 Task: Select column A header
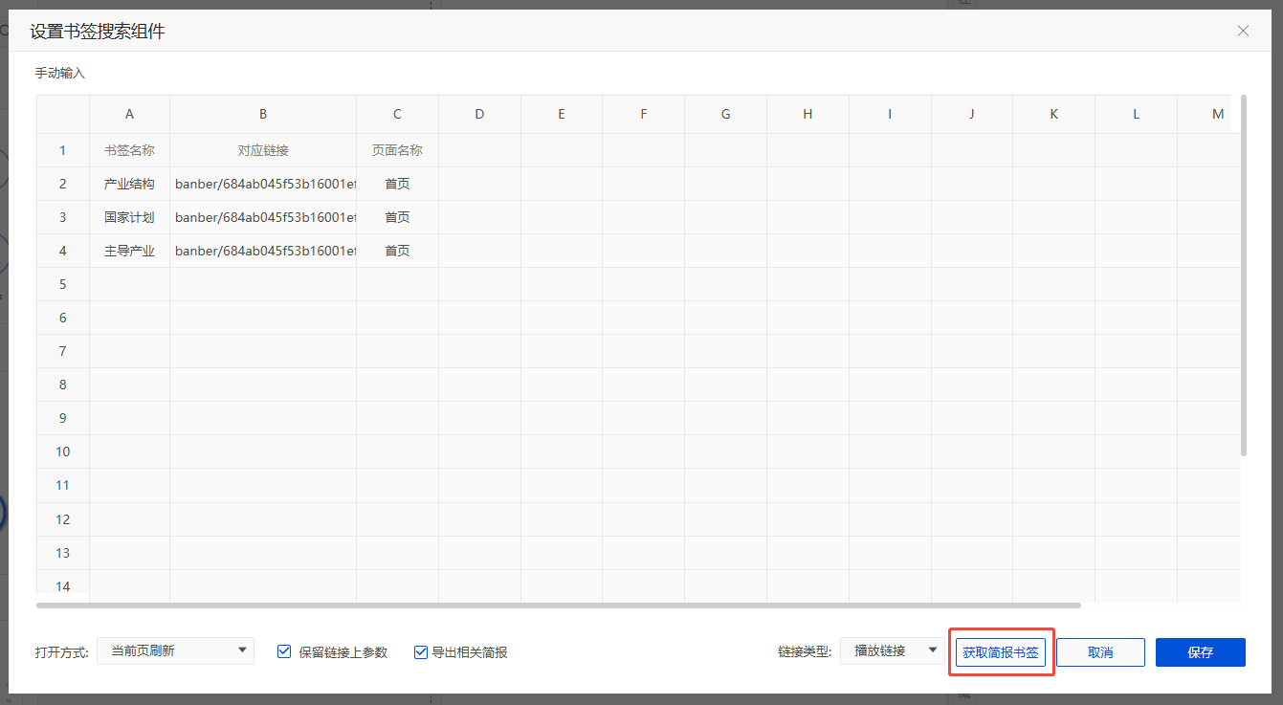pos(129,114)
